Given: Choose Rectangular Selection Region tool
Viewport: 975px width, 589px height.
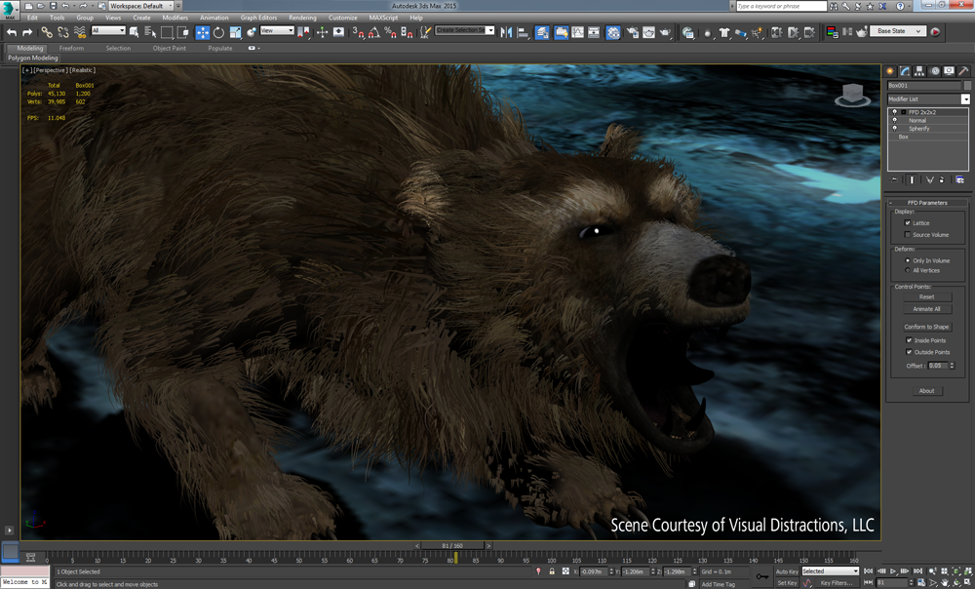Looking at the screenshot, I should pyautogui.click(x=167, y=32).
